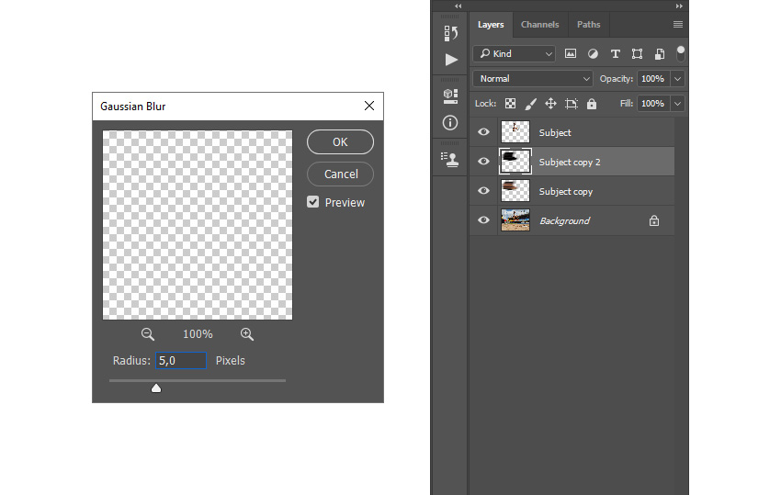Lock all layer attributes padlock
Screen dimensions: 781x495
pyautogui.click(x=591, y=104)
